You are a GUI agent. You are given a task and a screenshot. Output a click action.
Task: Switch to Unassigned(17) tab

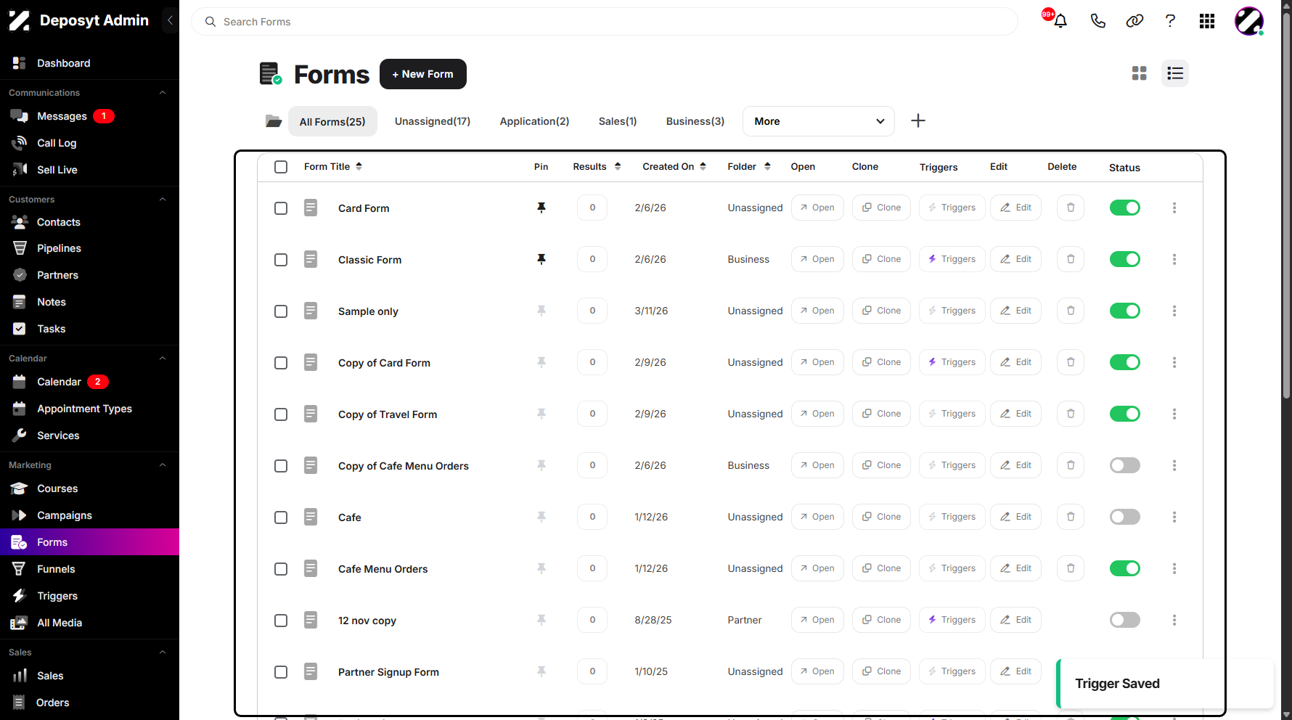(433, 121)
